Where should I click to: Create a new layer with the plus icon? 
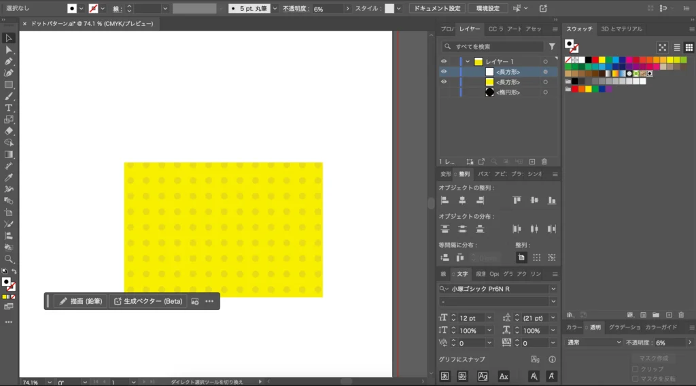pos(532,162)
